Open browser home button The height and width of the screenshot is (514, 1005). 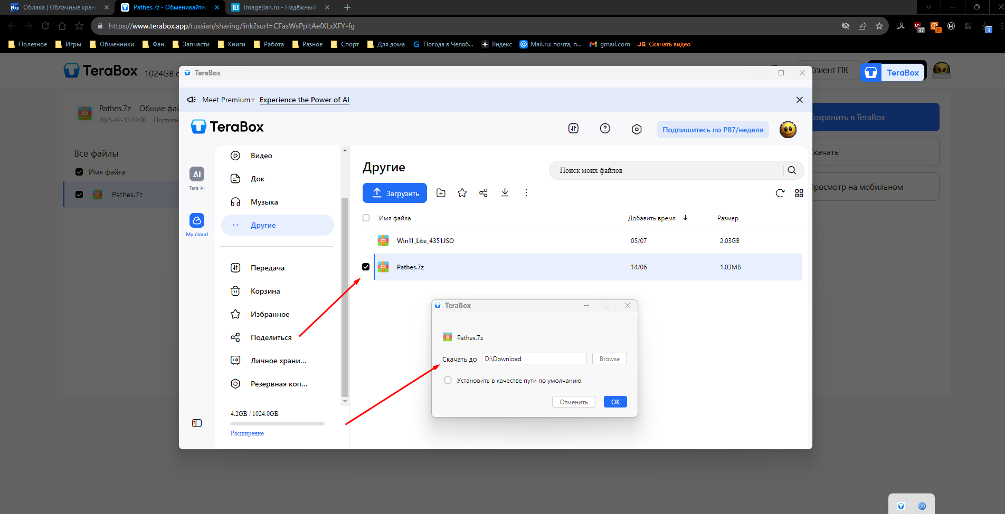tap(62, 26)
